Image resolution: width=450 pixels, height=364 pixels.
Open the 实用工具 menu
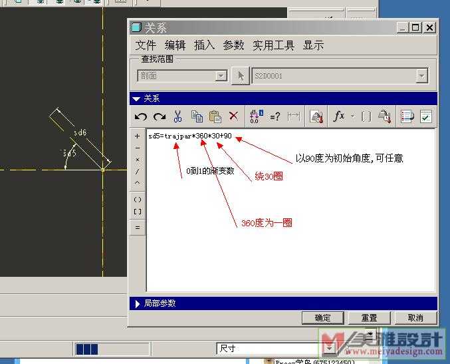pyautogui.click(x=273, y=45)
